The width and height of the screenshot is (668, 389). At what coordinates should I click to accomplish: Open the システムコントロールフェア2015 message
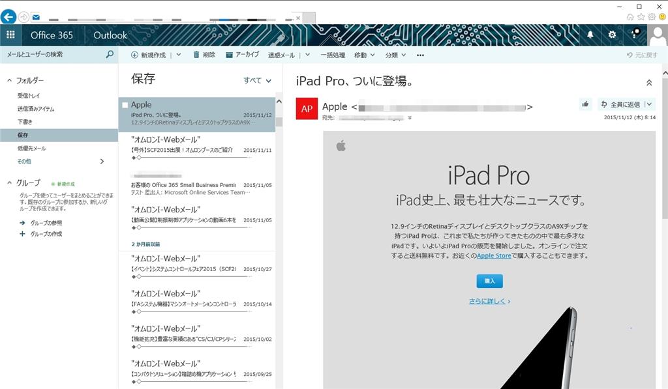[x=197, y=268]
